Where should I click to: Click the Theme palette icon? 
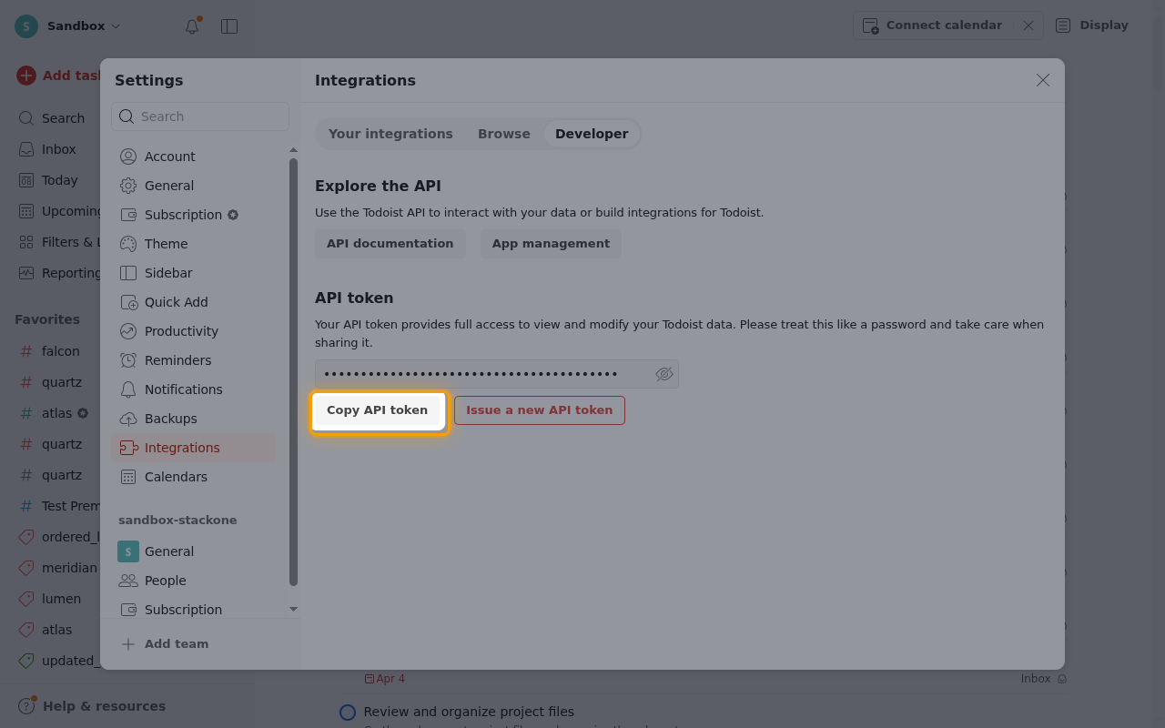coord(128,244)
